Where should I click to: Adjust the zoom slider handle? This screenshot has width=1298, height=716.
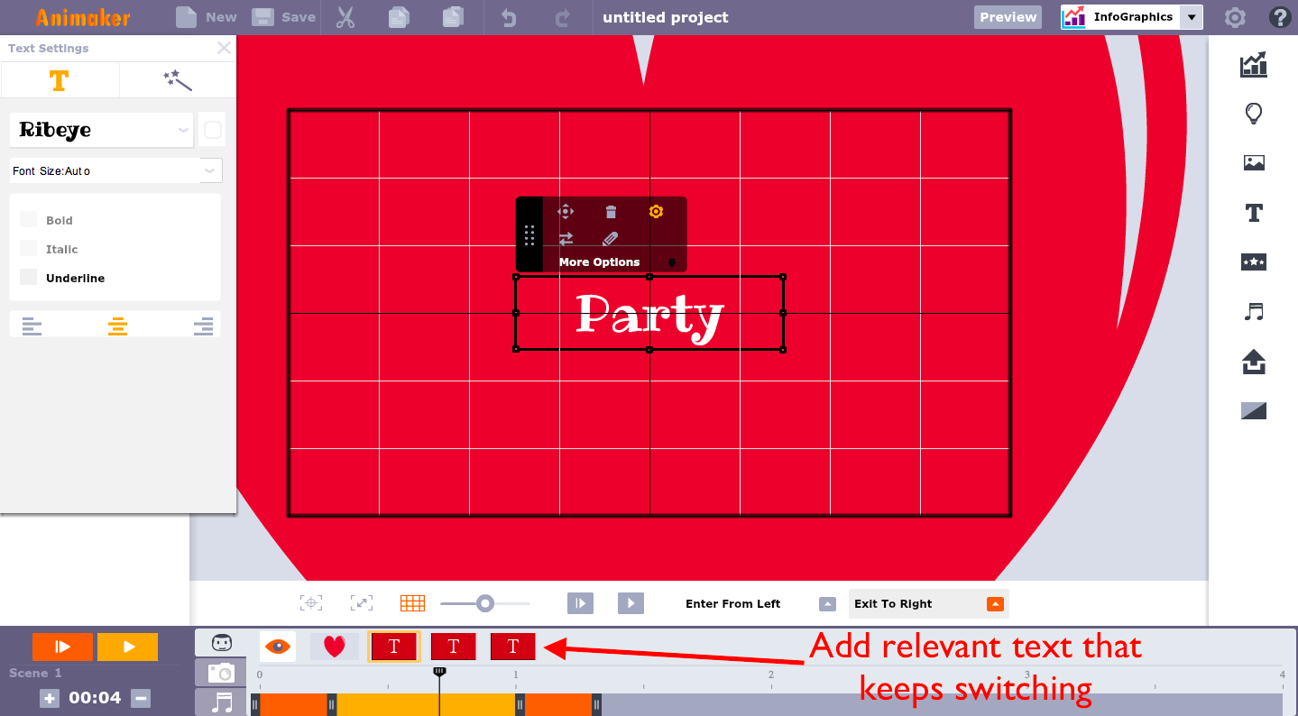tap(485, 603)
